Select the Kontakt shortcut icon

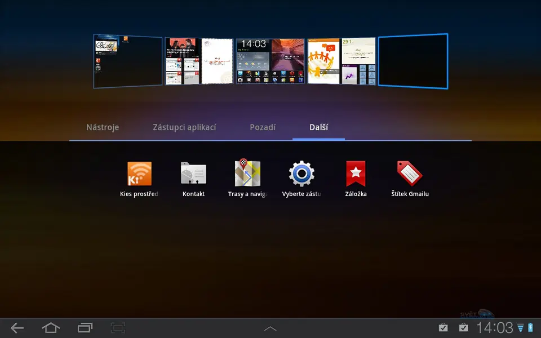[193, 174]
